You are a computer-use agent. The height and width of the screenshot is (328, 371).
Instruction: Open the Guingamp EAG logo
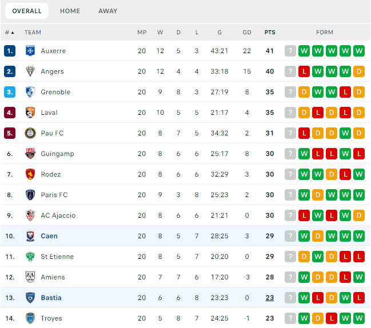tap(30, 154)
